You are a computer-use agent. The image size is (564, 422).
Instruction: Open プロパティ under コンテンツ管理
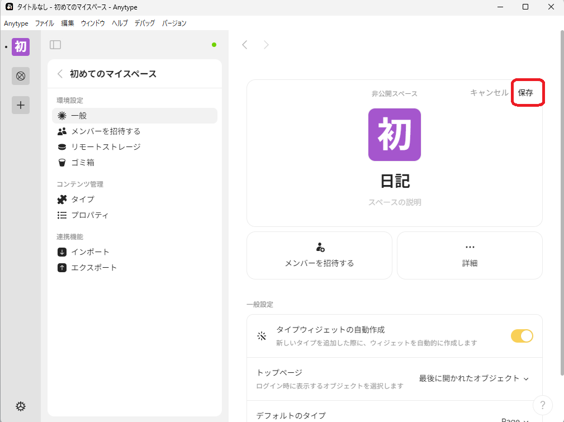[x=135, y=215]
